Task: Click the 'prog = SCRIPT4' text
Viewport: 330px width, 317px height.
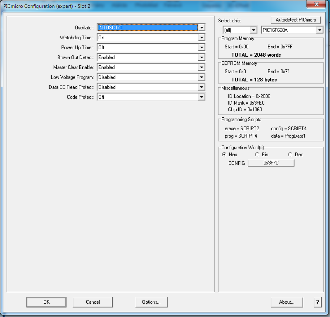Action: 241,136
